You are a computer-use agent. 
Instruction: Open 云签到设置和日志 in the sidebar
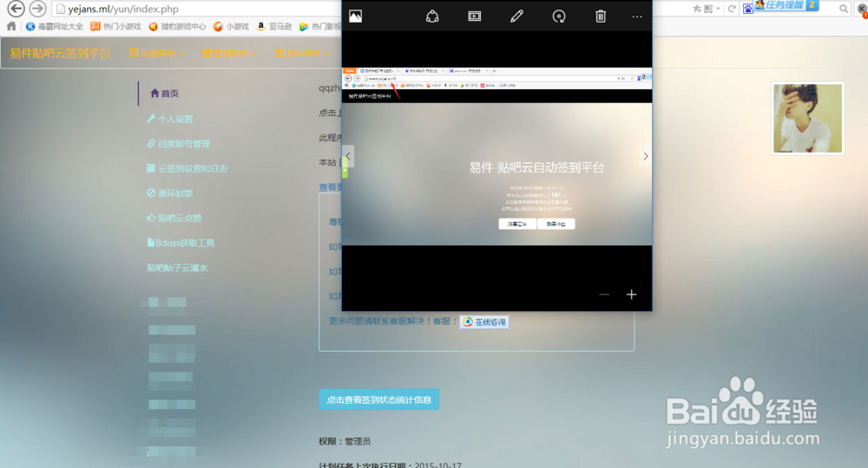point(187,168)
